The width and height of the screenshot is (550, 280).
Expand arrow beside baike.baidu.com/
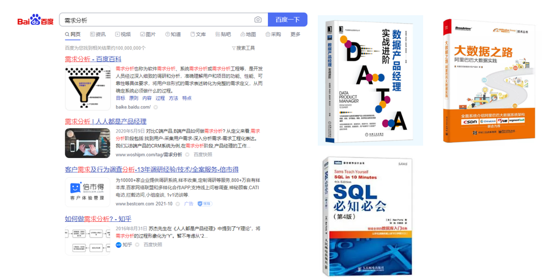[156, 107]
